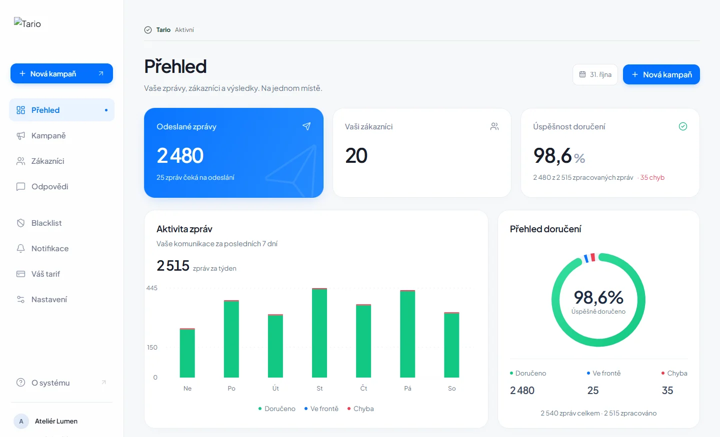
Task: Click the donut chart showing 98,6% Úspěšně doručeno
Action: click(598, 300)
